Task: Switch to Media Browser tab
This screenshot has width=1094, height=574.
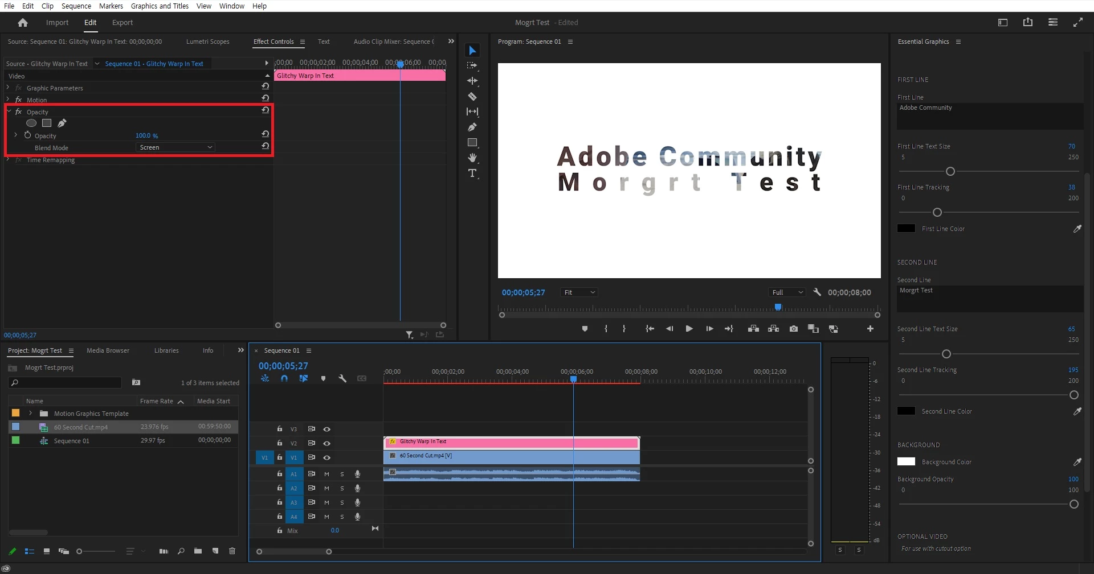Action: click(108, 350)
